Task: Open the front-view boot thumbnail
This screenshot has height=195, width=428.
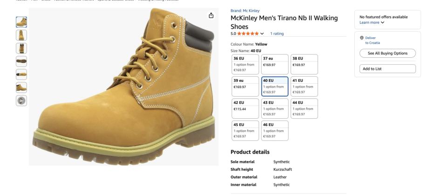Action: [21, 34]
